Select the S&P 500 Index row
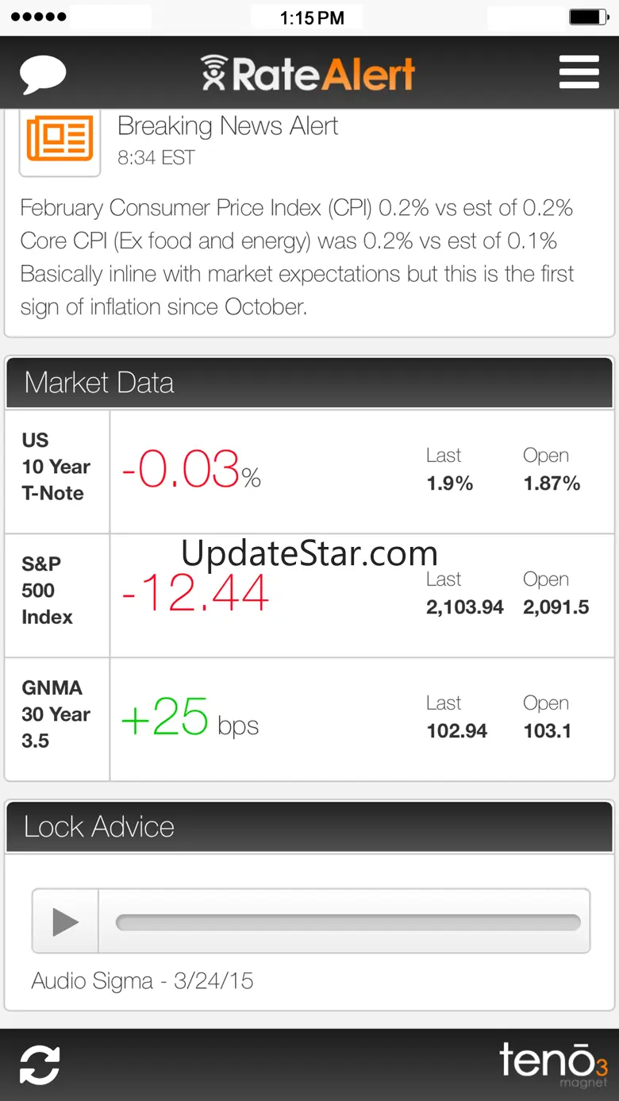619x1101 pixels. [x=309, y=595]
